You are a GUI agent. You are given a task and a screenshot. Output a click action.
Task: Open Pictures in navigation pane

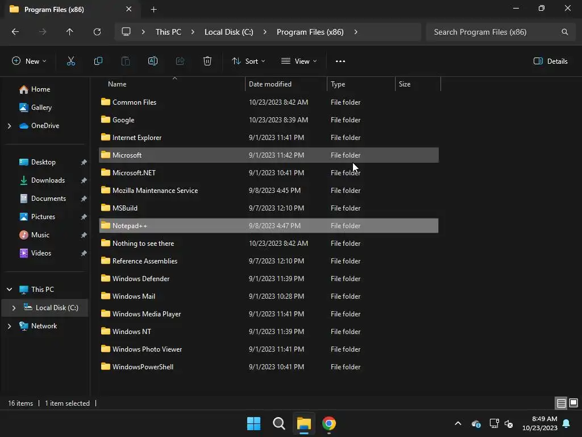43,217
